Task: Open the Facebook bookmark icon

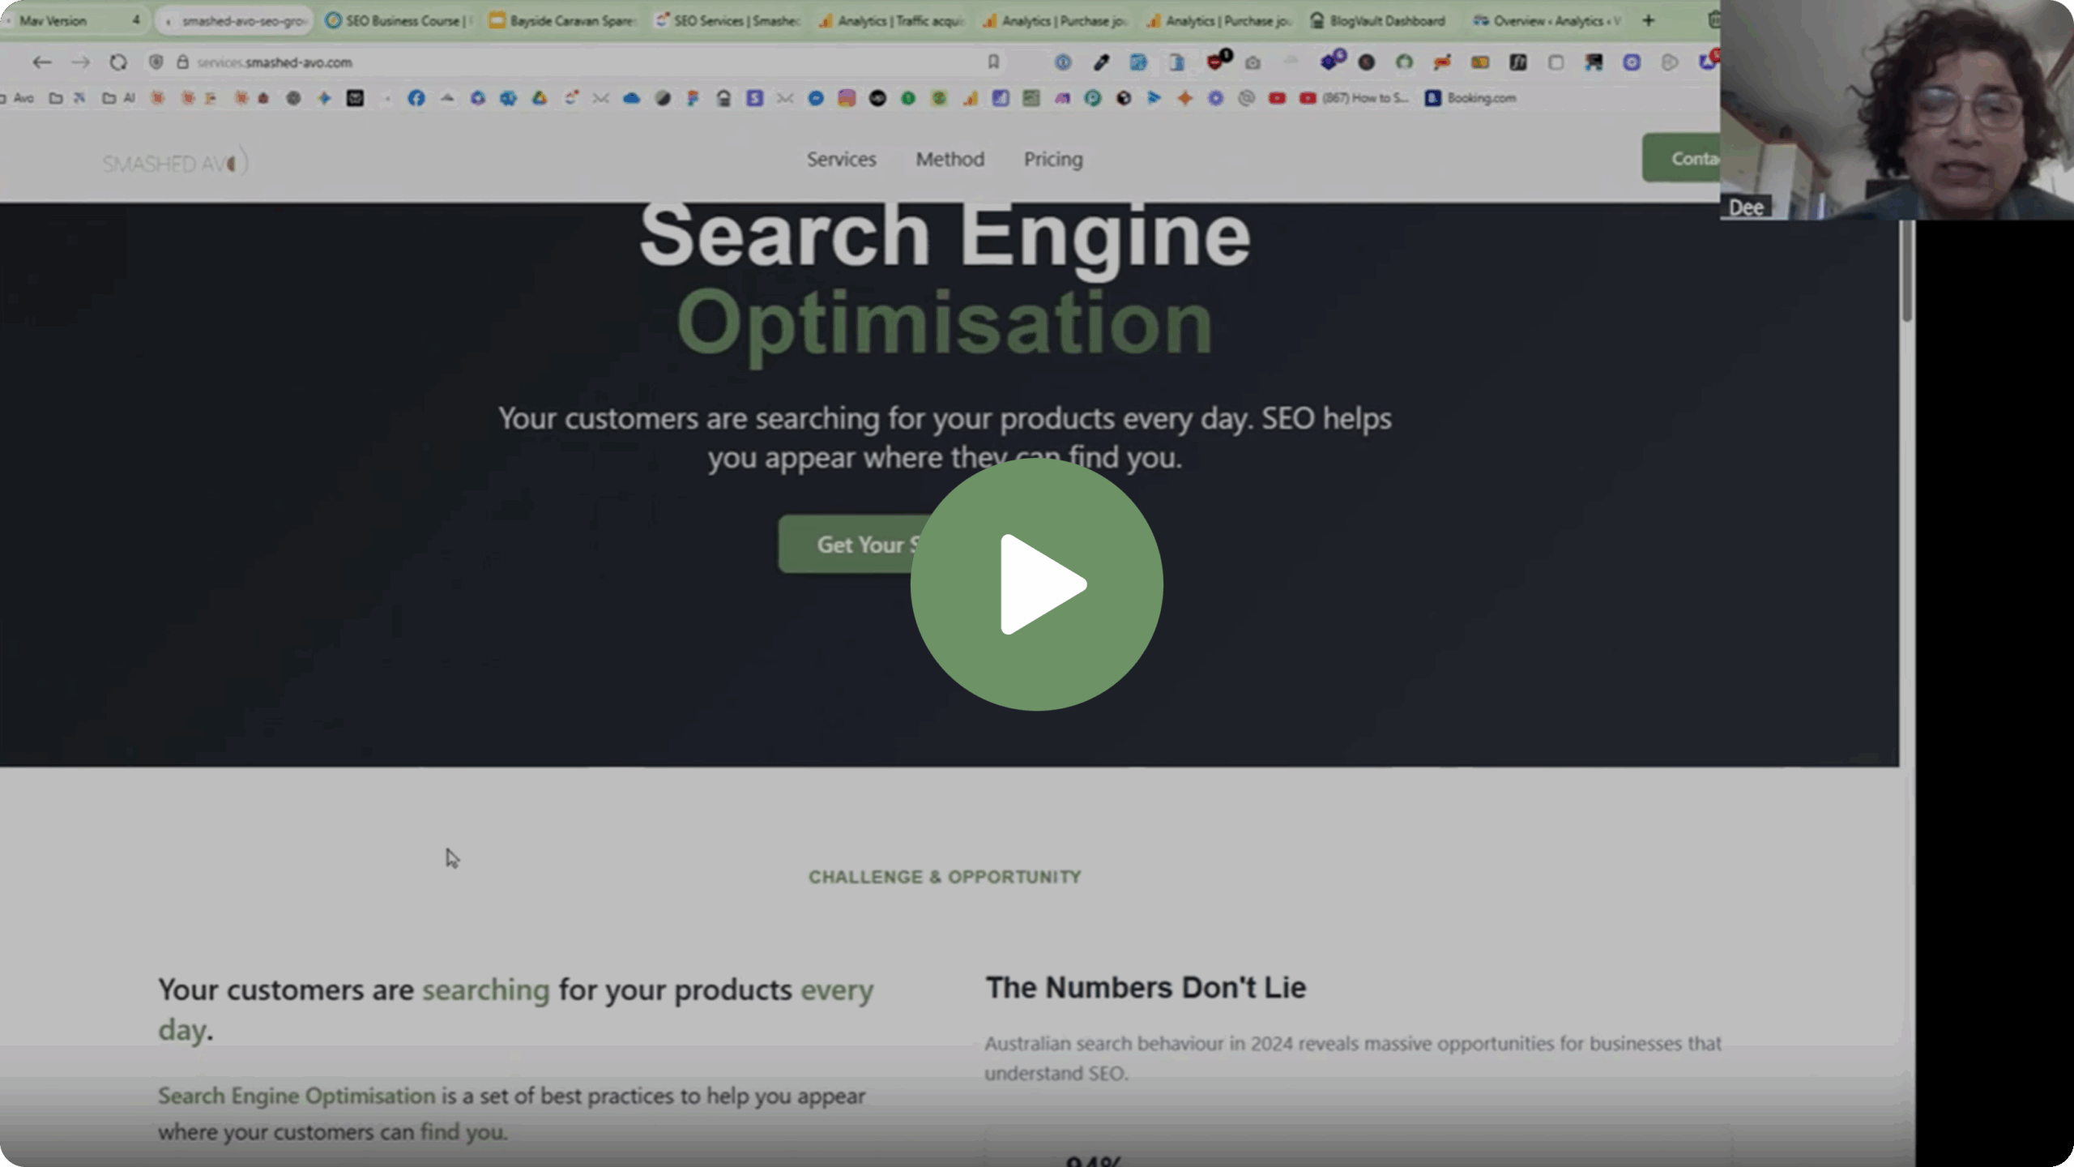Action: pos(416,98)
